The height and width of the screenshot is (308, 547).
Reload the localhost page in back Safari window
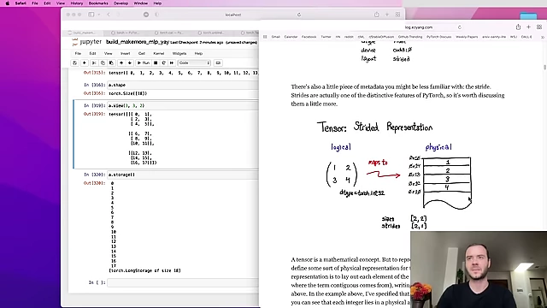(x=299, y=15)
